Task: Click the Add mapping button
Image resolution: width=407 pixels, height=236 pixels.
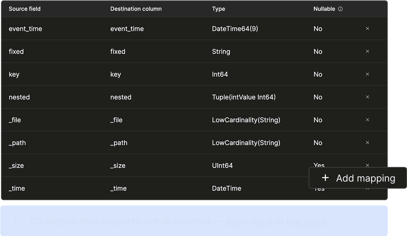Action: coord(358,178)
